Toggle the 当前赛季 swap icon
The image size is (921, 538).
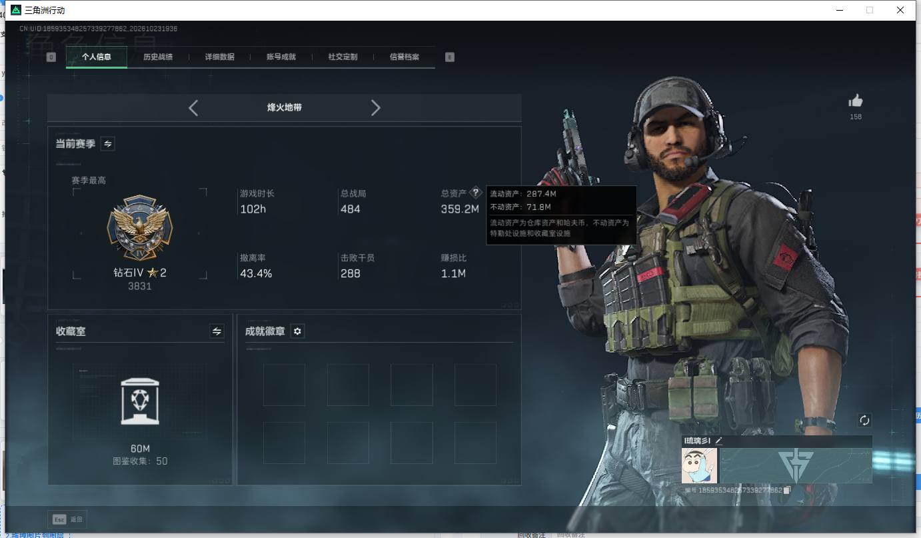click(108, 143)
